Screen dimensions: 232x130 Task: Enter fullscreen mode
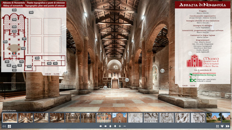tap(217, 126)
